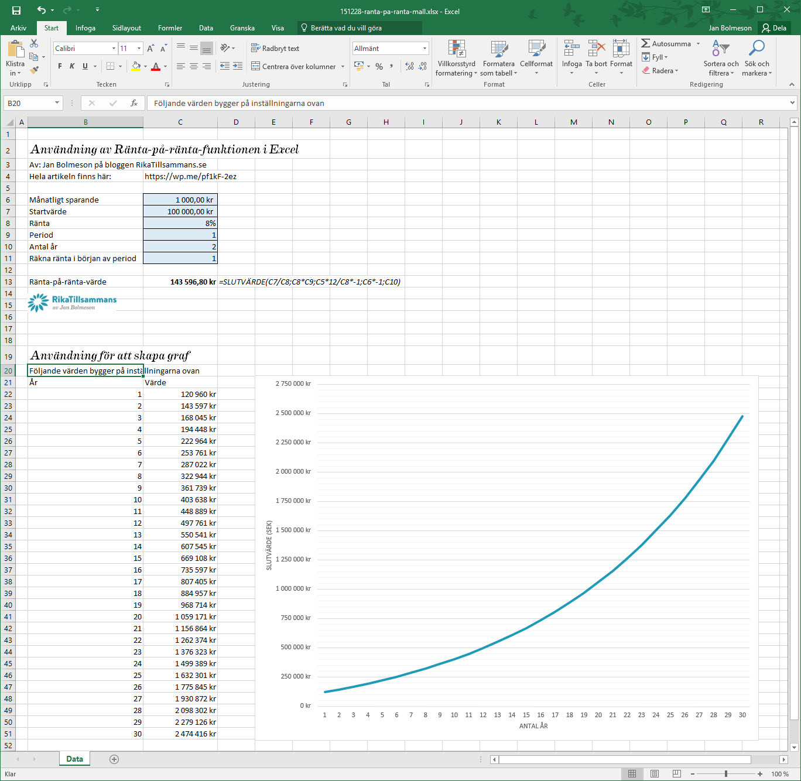Click the Dela share button

(x=774, y=28)
